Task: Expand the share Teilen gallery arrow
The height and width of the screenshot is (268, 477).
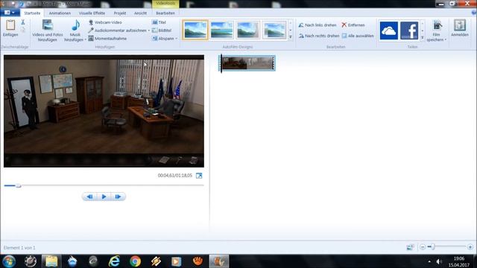Action: click(423, 37)
